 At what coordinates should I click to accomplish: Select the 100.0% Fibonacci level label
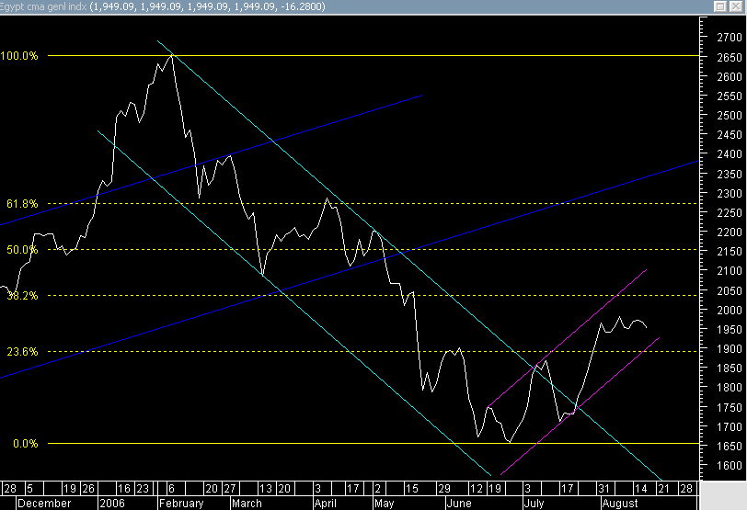(x=19, y=56)
